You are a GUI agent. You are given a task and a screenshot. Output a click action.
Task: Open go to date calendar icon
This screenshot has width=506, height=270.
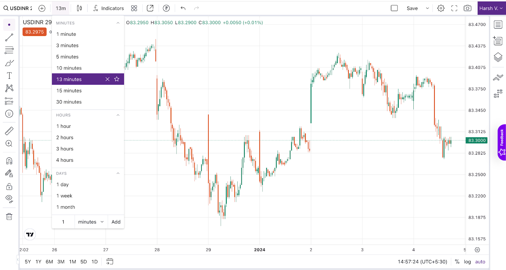(x=109, y=261)
